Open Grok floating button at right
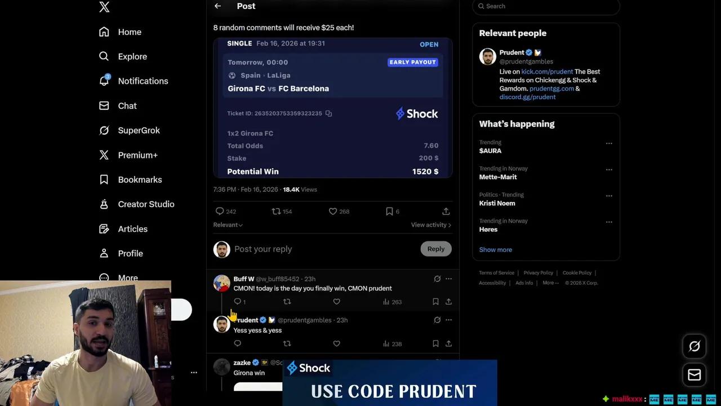This screenshot has width=721, height=406. (x=695, y=346)
